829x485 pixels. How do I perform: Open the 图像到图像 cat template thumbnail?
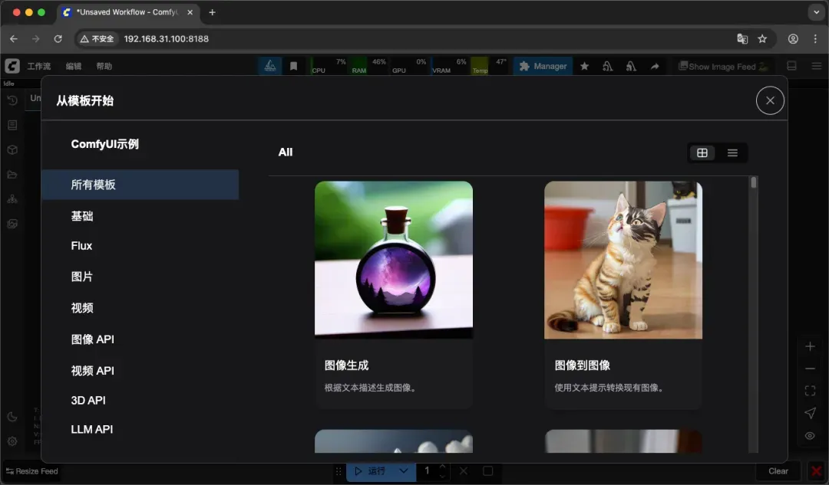(623, 260)
